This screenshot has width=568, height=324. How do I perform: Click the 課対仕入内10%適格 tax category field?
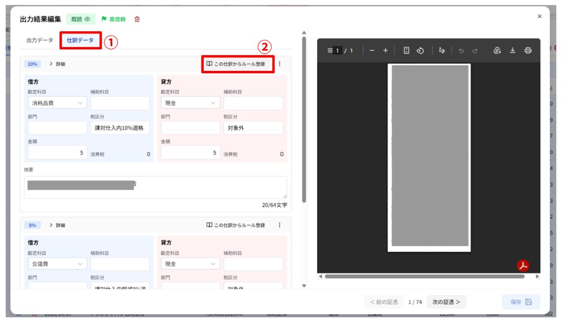tap(120, 128)
